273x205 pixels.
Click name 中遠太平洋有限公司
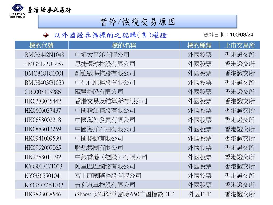tap(102, 55)
